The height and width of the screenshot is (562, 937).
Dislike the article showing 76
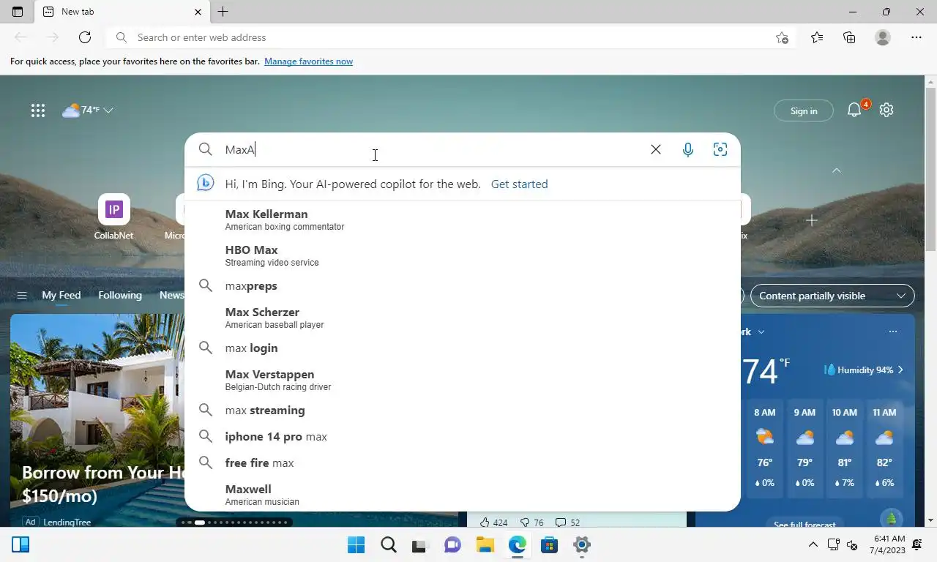[531, 522]
